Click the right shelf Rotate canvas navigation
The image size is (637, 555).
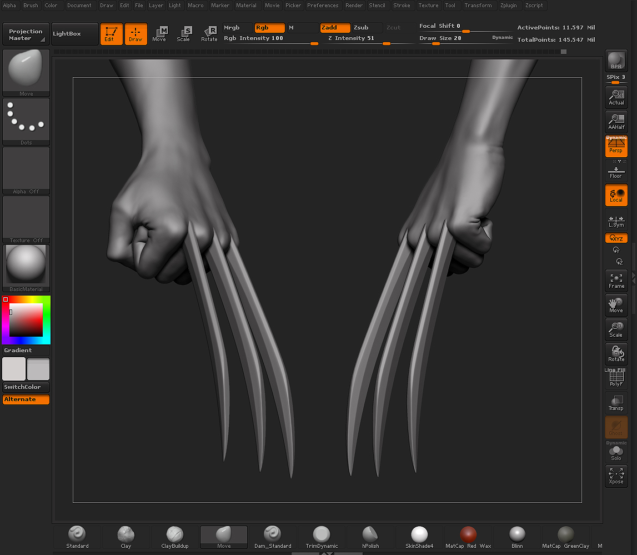tap(616, 354)
